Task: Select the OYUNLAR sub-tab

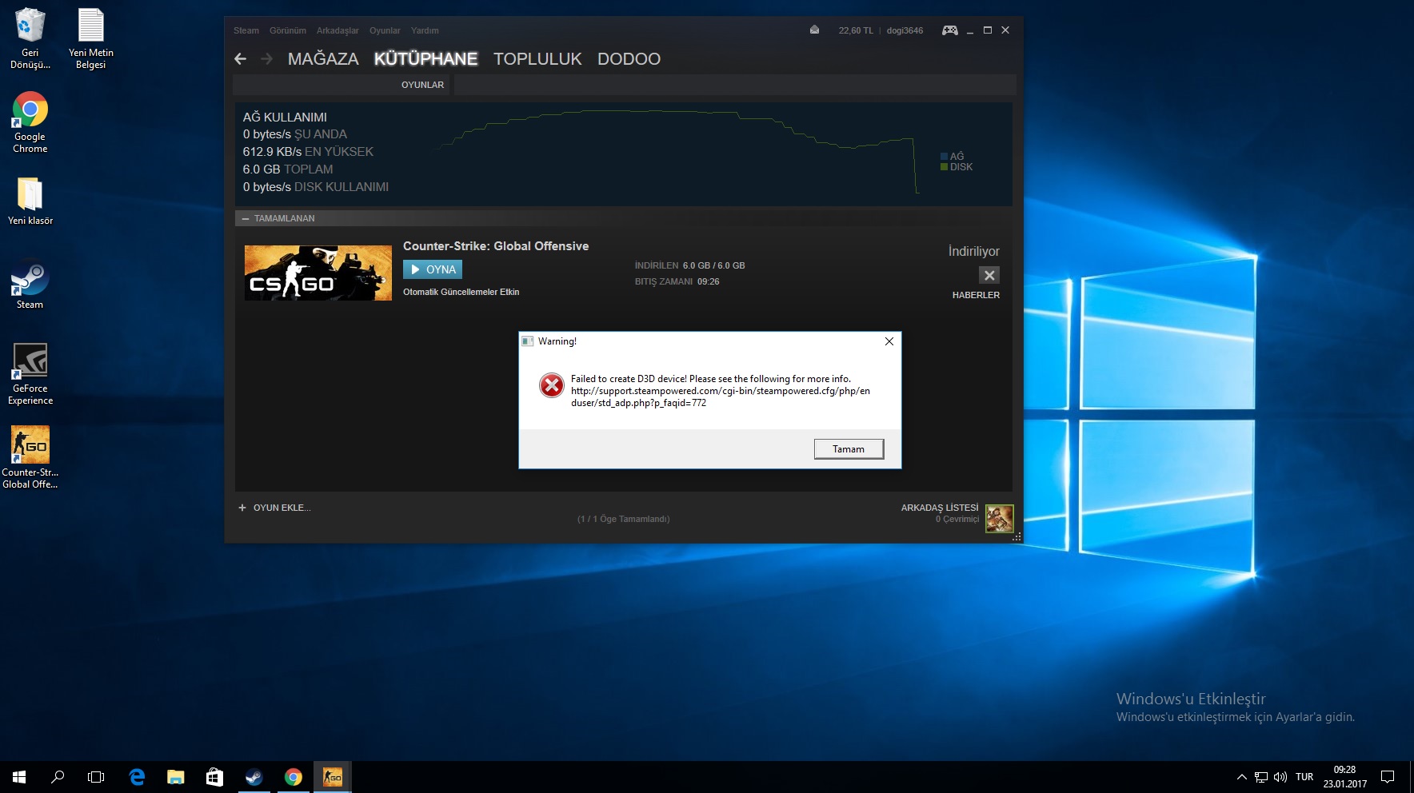Action: pos(422,85)
